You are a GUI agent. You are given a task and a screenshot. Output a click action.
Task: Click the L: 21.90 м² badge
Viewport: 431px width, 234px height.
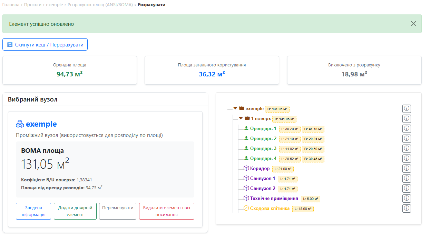[x=283, y=169]
